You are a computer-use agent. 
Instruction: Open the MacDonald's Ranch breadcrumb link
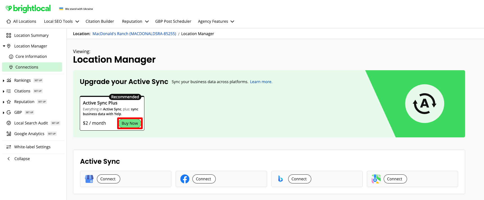[x=134, y=34]
